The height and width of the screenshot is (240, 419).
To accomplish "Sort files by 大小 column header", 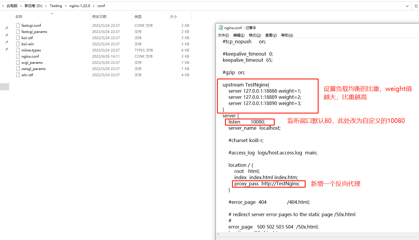I will tap(173, 17).
